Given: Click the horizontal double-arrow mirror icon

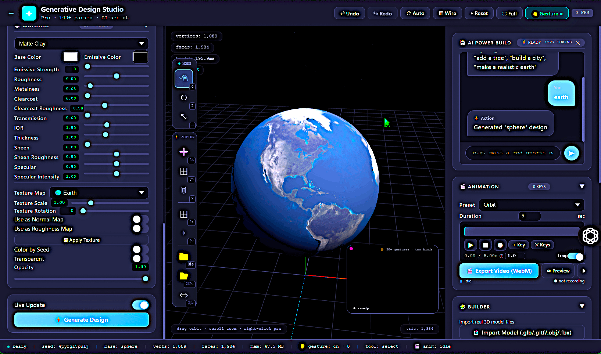Looking at the screenshot, I should (x=184, y=295).
